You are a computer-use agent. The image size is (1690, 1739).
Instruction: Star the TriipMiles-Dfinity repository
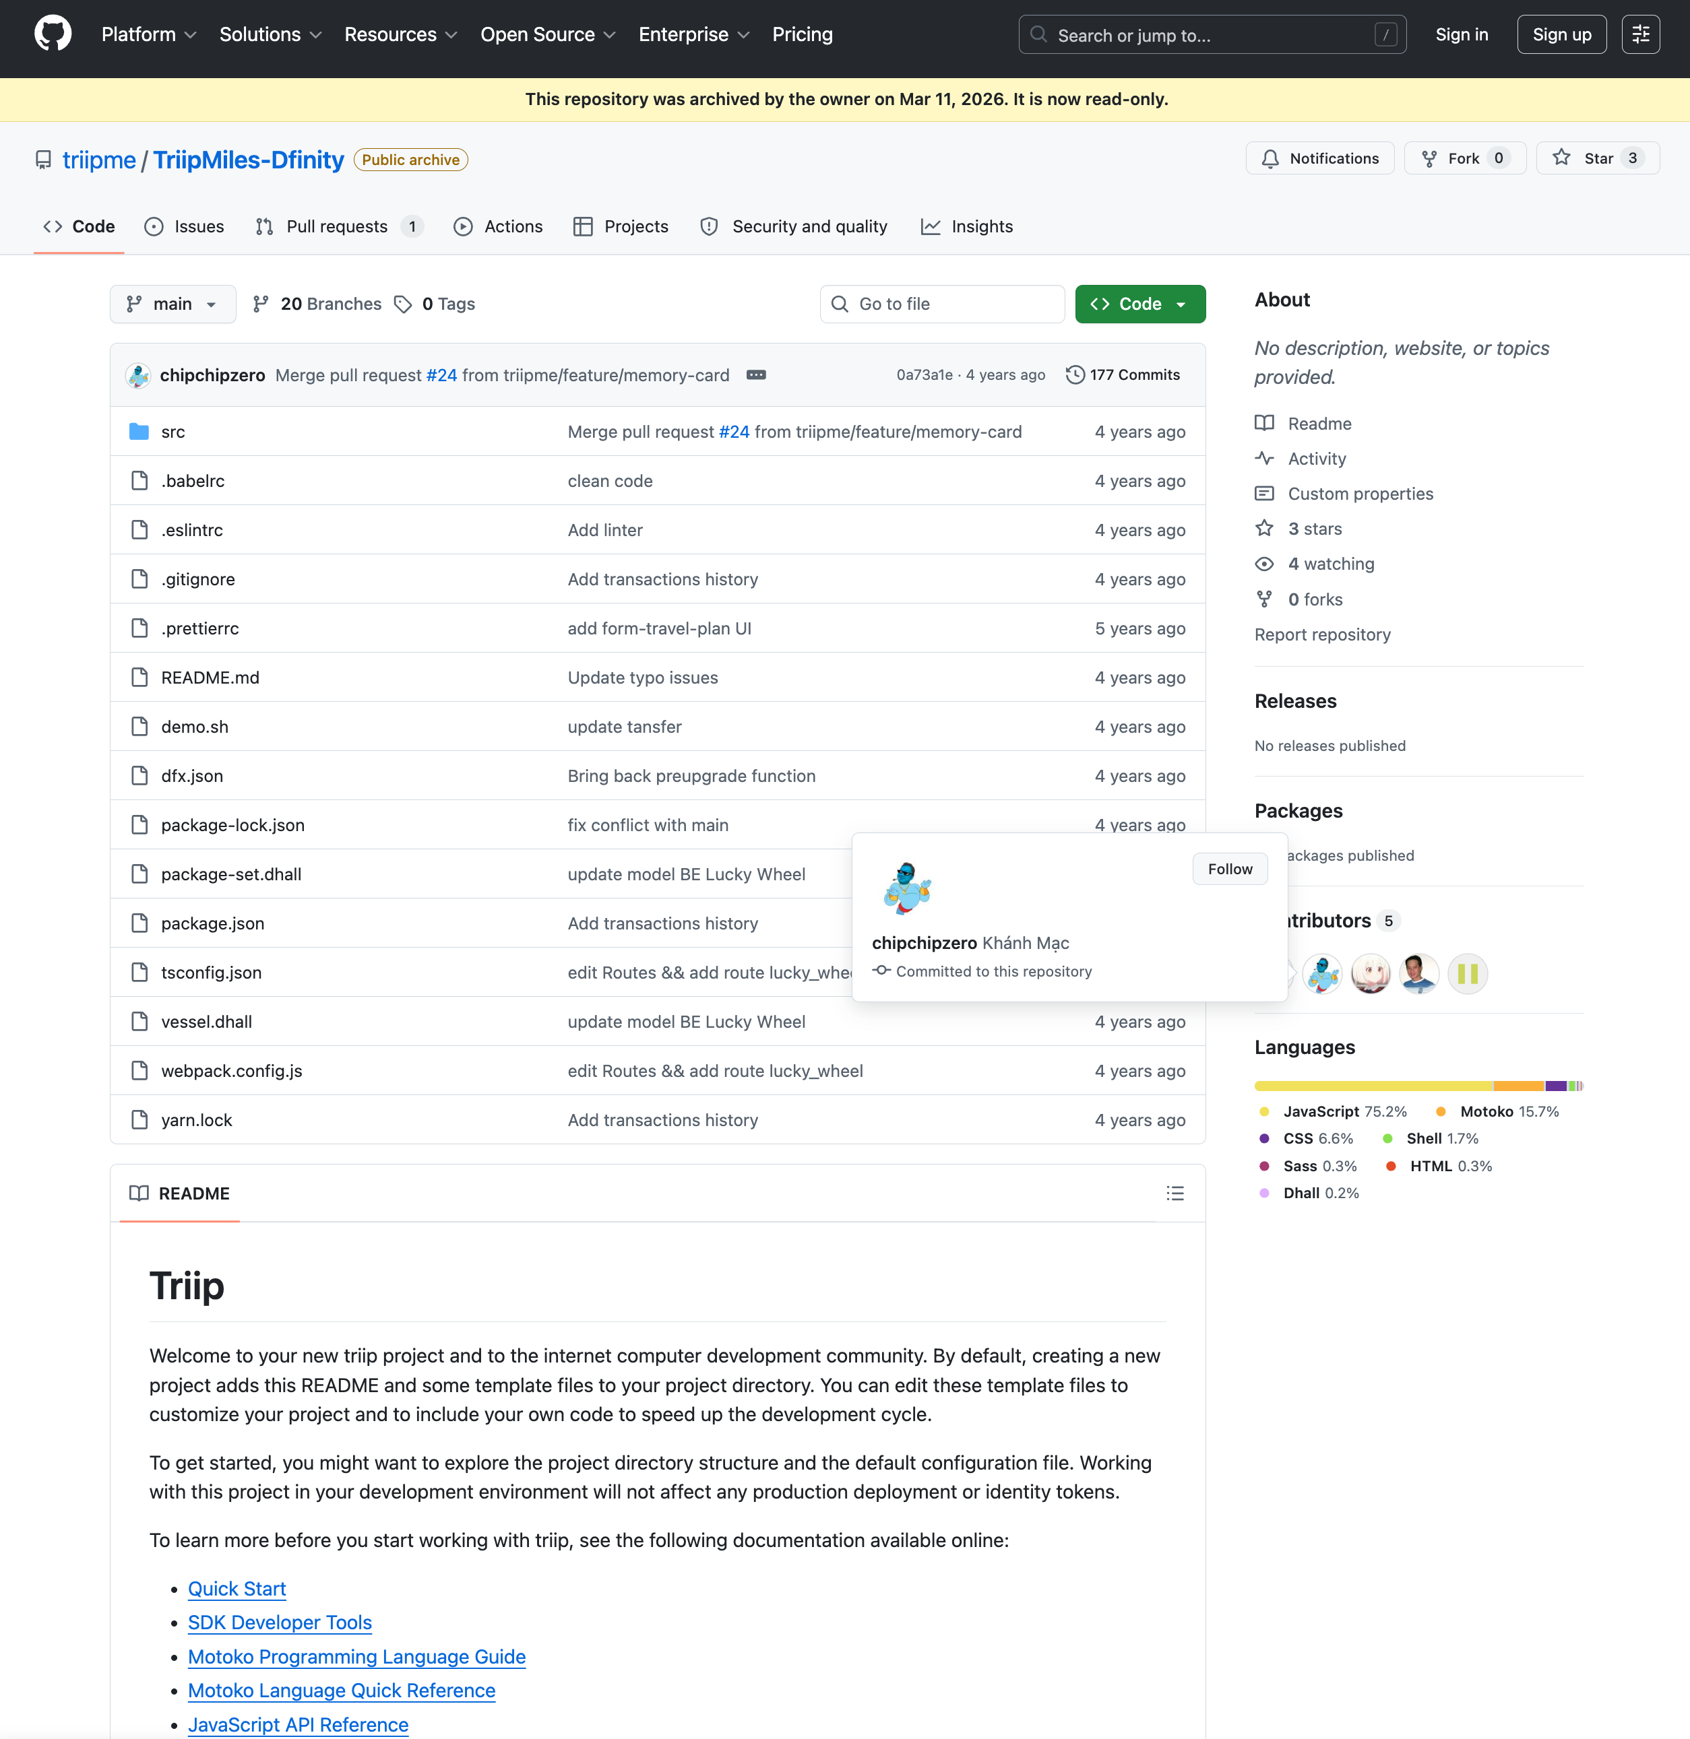[1598, 158]
